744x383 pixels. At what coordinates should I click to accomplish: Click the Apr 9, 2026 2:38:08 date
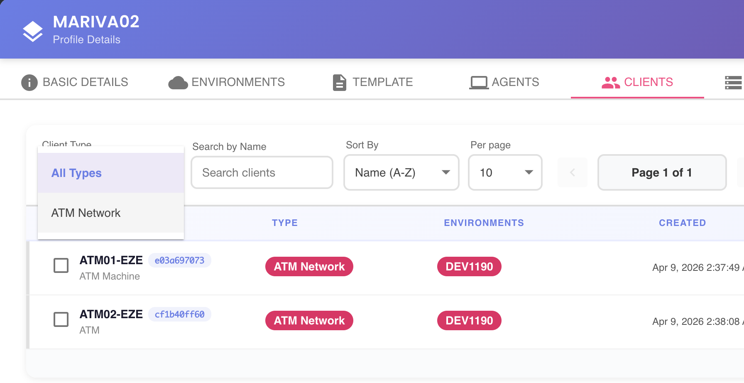(x=697, y=322)
